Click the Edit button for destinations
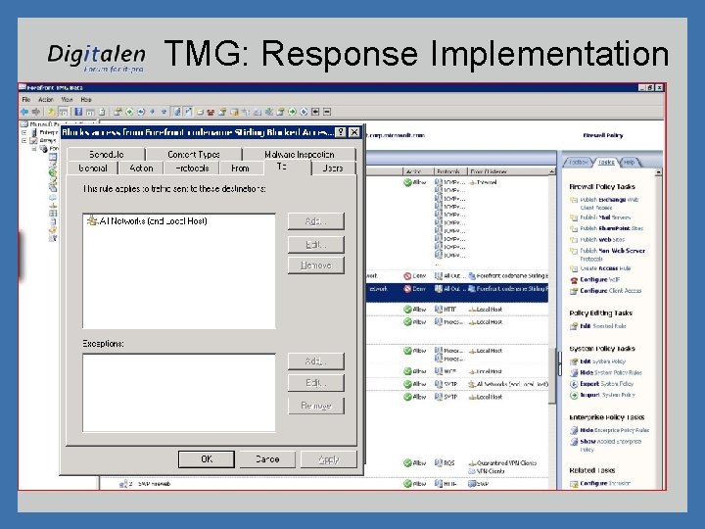This screenshot has height=529, width=705. point(316,244)
